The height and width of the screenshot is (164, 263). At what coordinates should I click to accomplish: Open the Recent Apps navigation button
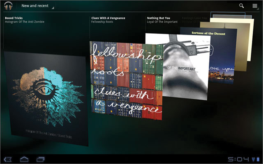tap(40, 159)
